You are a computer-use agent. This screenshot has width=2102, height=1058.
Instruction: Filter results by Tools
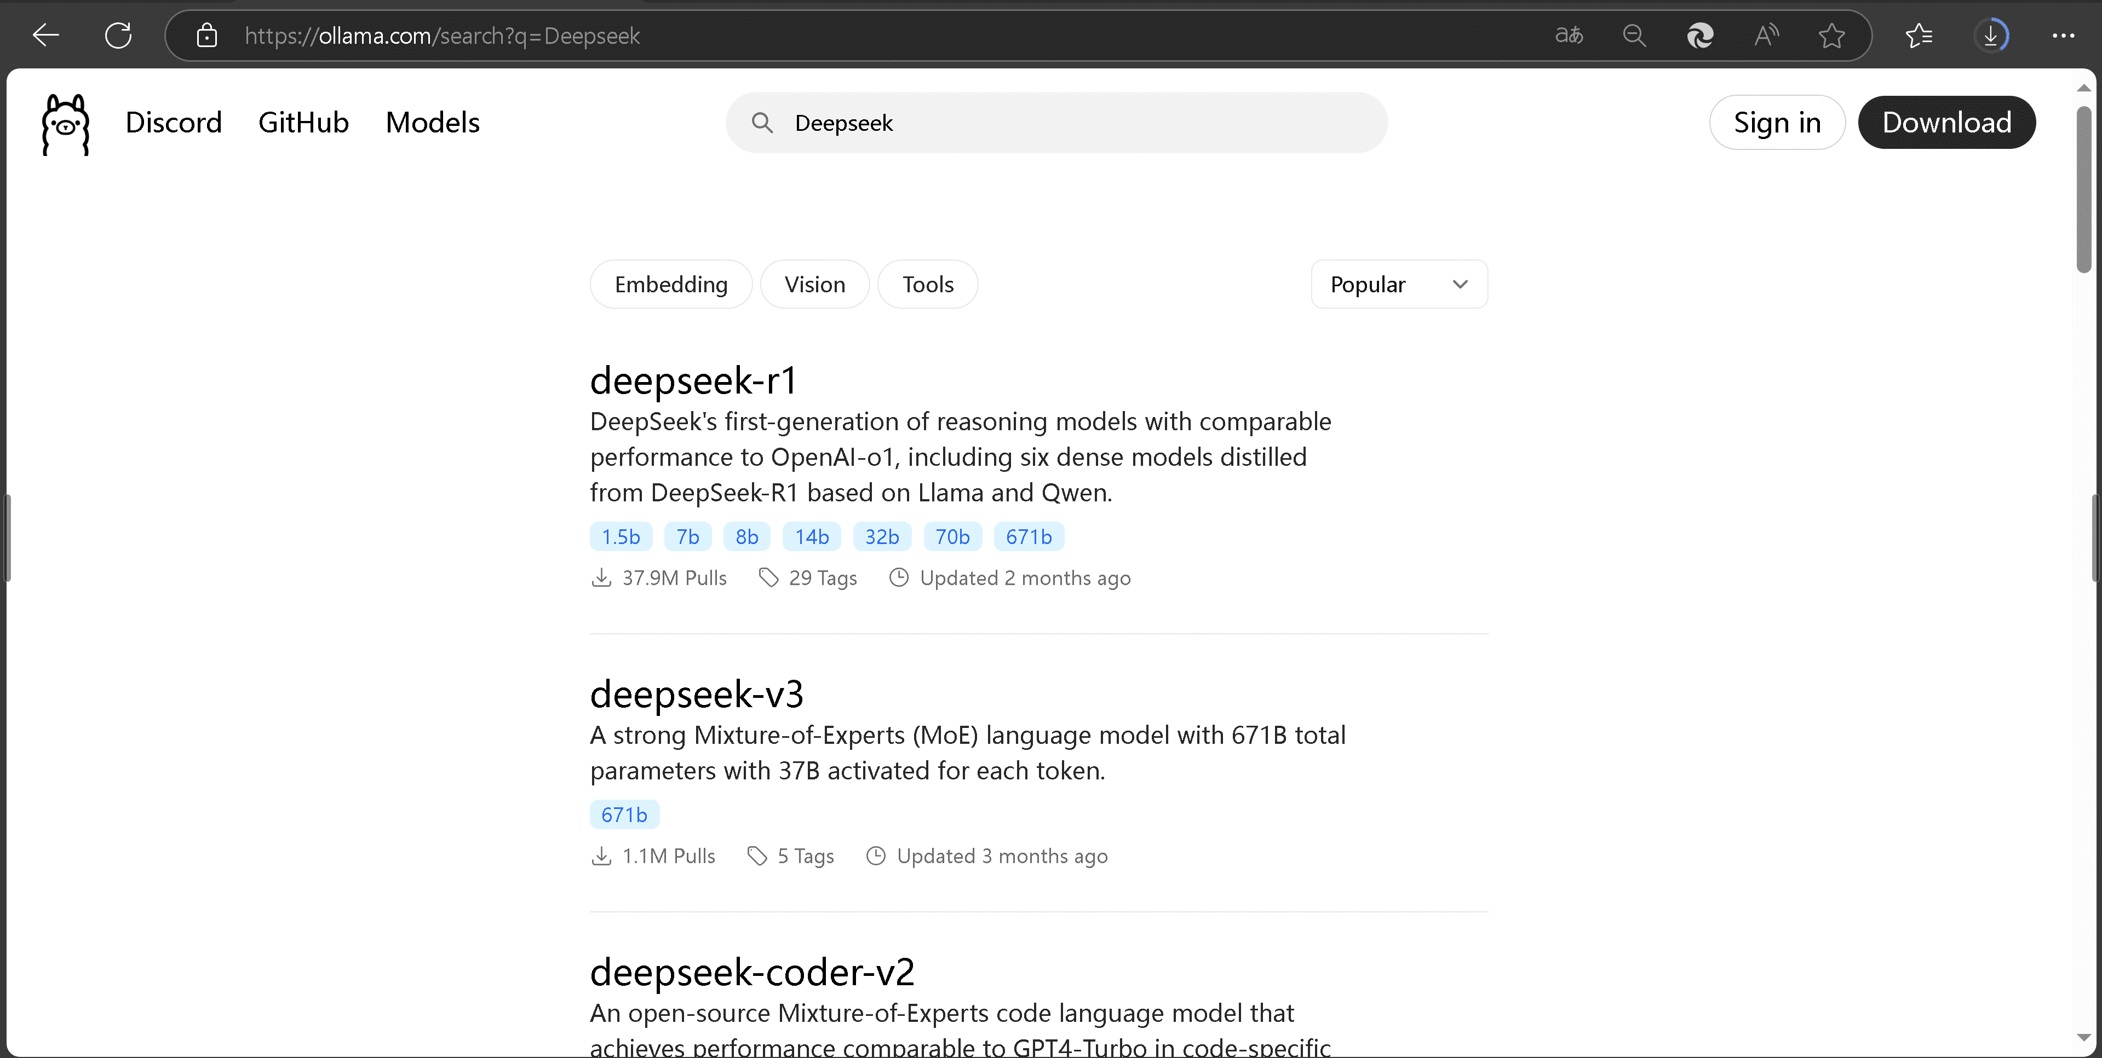928,284
